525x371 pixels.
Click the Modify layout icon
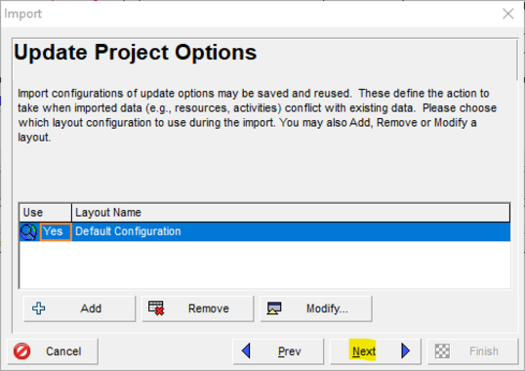tap(274, 309)
